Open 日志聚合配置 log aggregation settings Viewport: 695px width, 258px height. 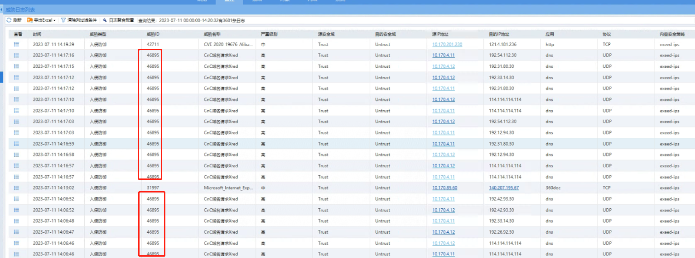pyautogui.click(x=118, y=20)
